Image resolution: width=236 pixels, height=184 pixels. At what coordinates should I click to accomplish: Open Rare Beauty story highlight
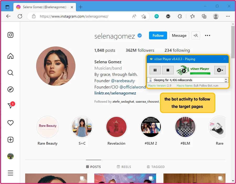coord(48,127)
